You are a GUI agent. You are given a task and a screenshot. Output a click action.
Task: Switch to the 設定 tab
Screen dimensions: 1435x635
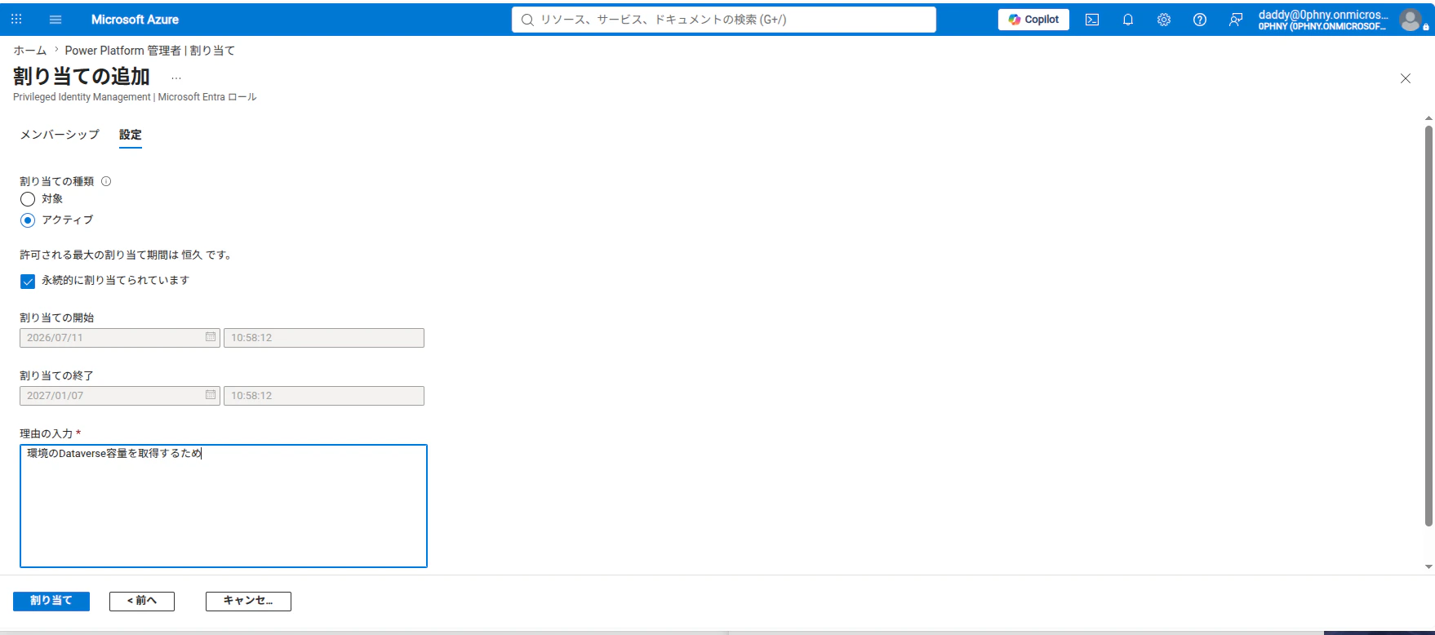131,135
